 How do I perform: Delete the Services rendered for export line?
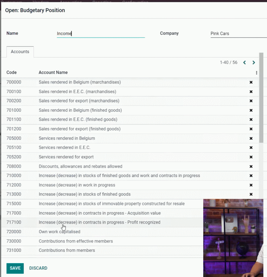[251, 157]
